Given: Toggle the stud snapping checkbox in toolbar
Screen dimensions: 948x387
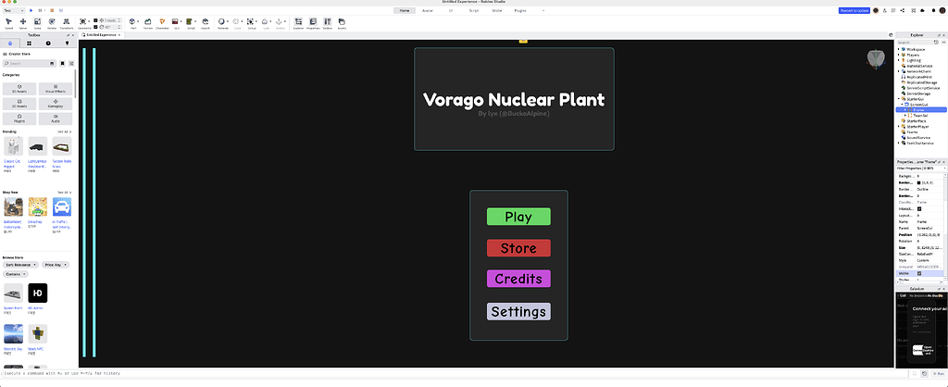Looking at the screenshot, I should click(95, 20).
